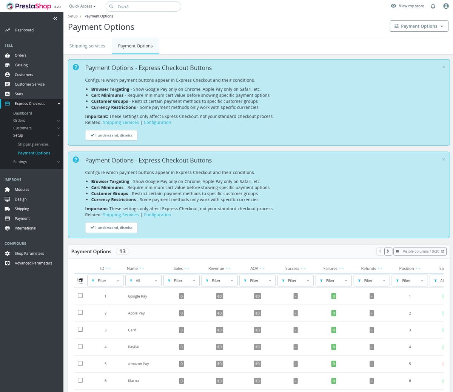
Task: Click View my store link
Action: (x=408, y=6)
